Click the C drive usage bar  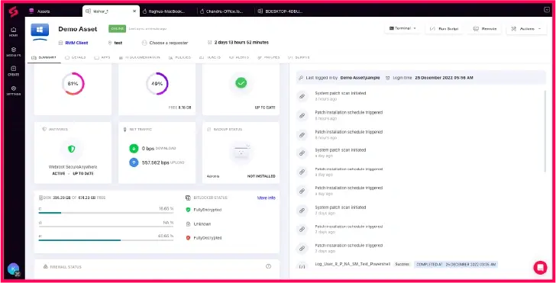[106, 213]
